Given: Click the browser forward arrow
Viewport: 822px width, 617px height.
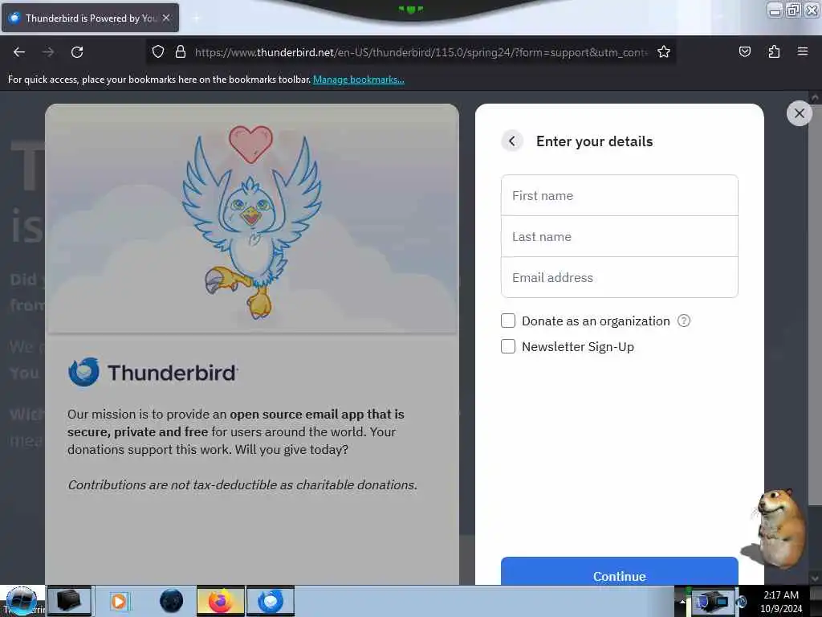Looking at the screenshot, I should coord(47,52).
